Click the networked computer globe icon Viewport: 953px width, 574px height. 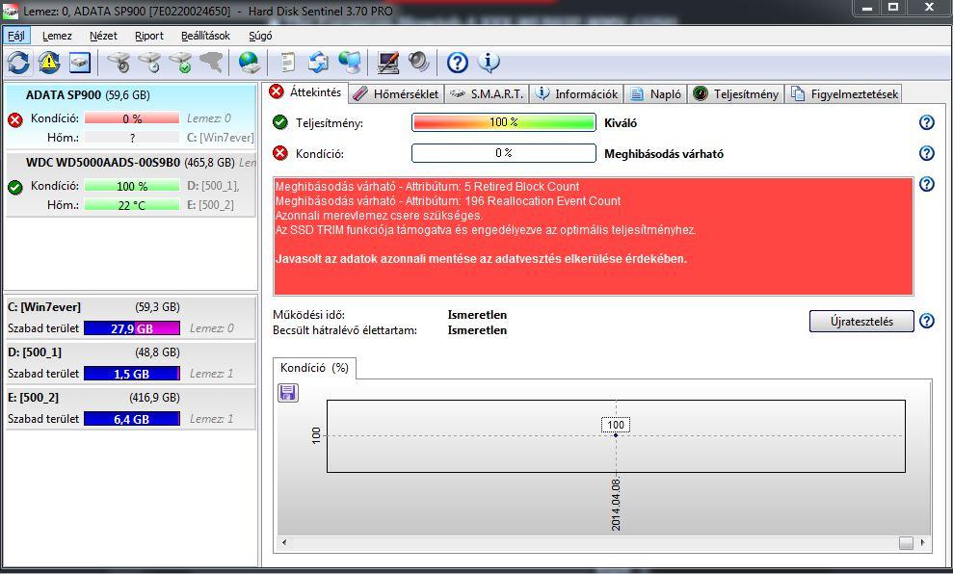click(x=350, y=62)
